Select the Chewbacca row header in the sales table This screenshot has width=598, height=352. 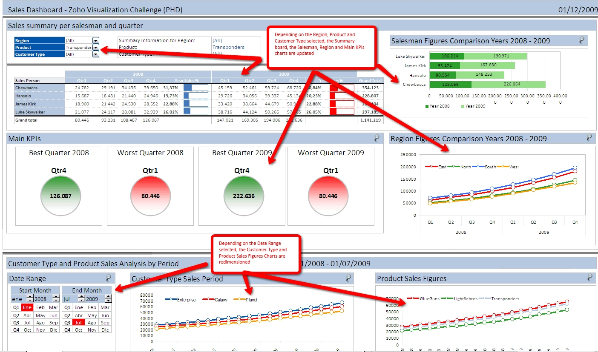point(39,88)
